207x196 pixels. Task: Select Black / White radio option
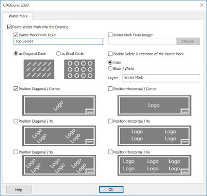pyautogui.click(x=110, y=68)
